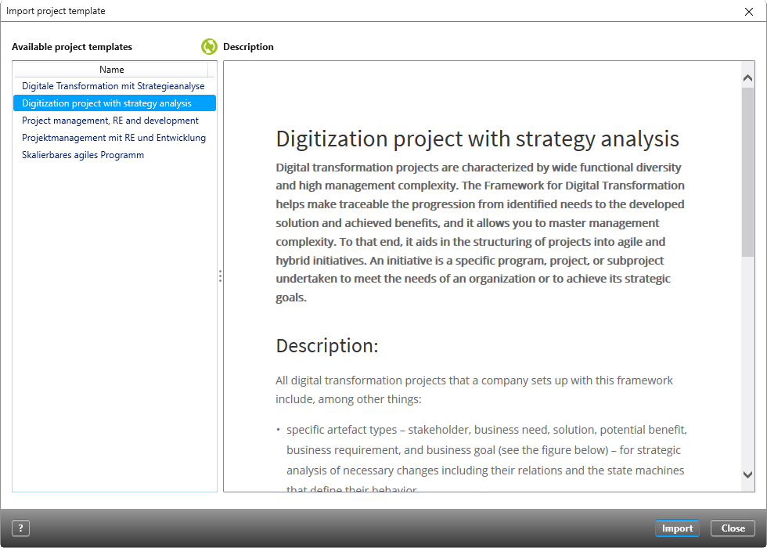The width and height of the screenshot is (767, 548).
Task: Select the Digitale Transformation mit Strategieanalyse template
Action: [113, 85]
